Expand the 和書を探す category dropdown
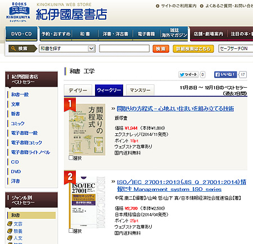 coord(67,48)
